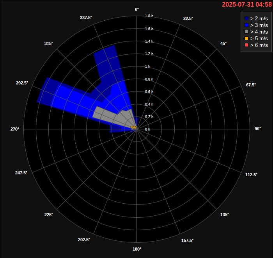Image resolution: width=273 pixels, height=258 pixels.
Task: Click the 0° direction label
Action: (x=137, y=9)
